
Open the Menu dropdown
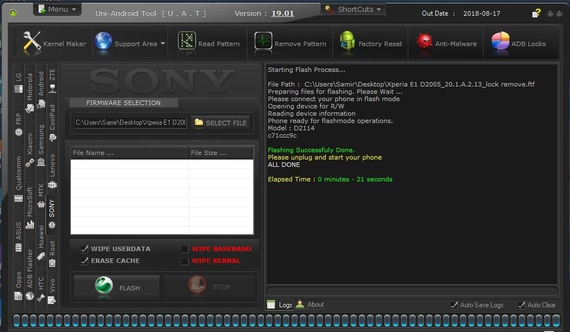[57, 9]
